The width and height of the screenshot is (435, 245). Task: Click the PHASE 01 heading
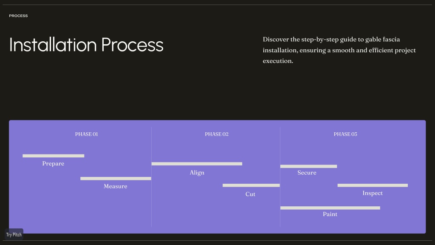[x=86, y=134]
